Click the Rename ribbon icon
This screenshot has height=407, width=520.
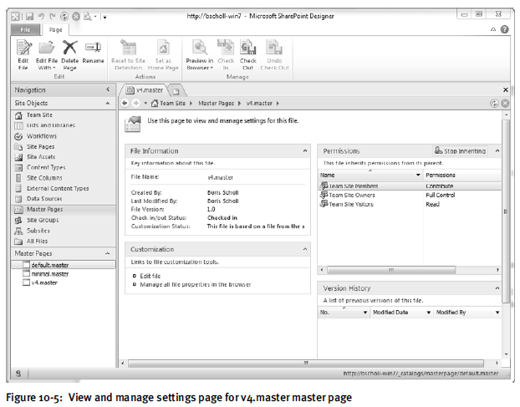pos(93,48)
